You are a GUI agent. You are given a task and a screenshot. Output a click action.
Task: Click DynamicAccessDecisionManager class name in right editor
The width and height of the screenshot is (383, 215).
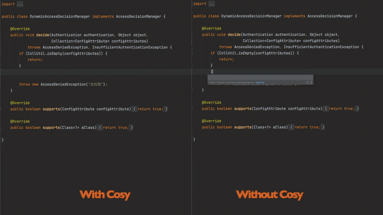[251, 16]
